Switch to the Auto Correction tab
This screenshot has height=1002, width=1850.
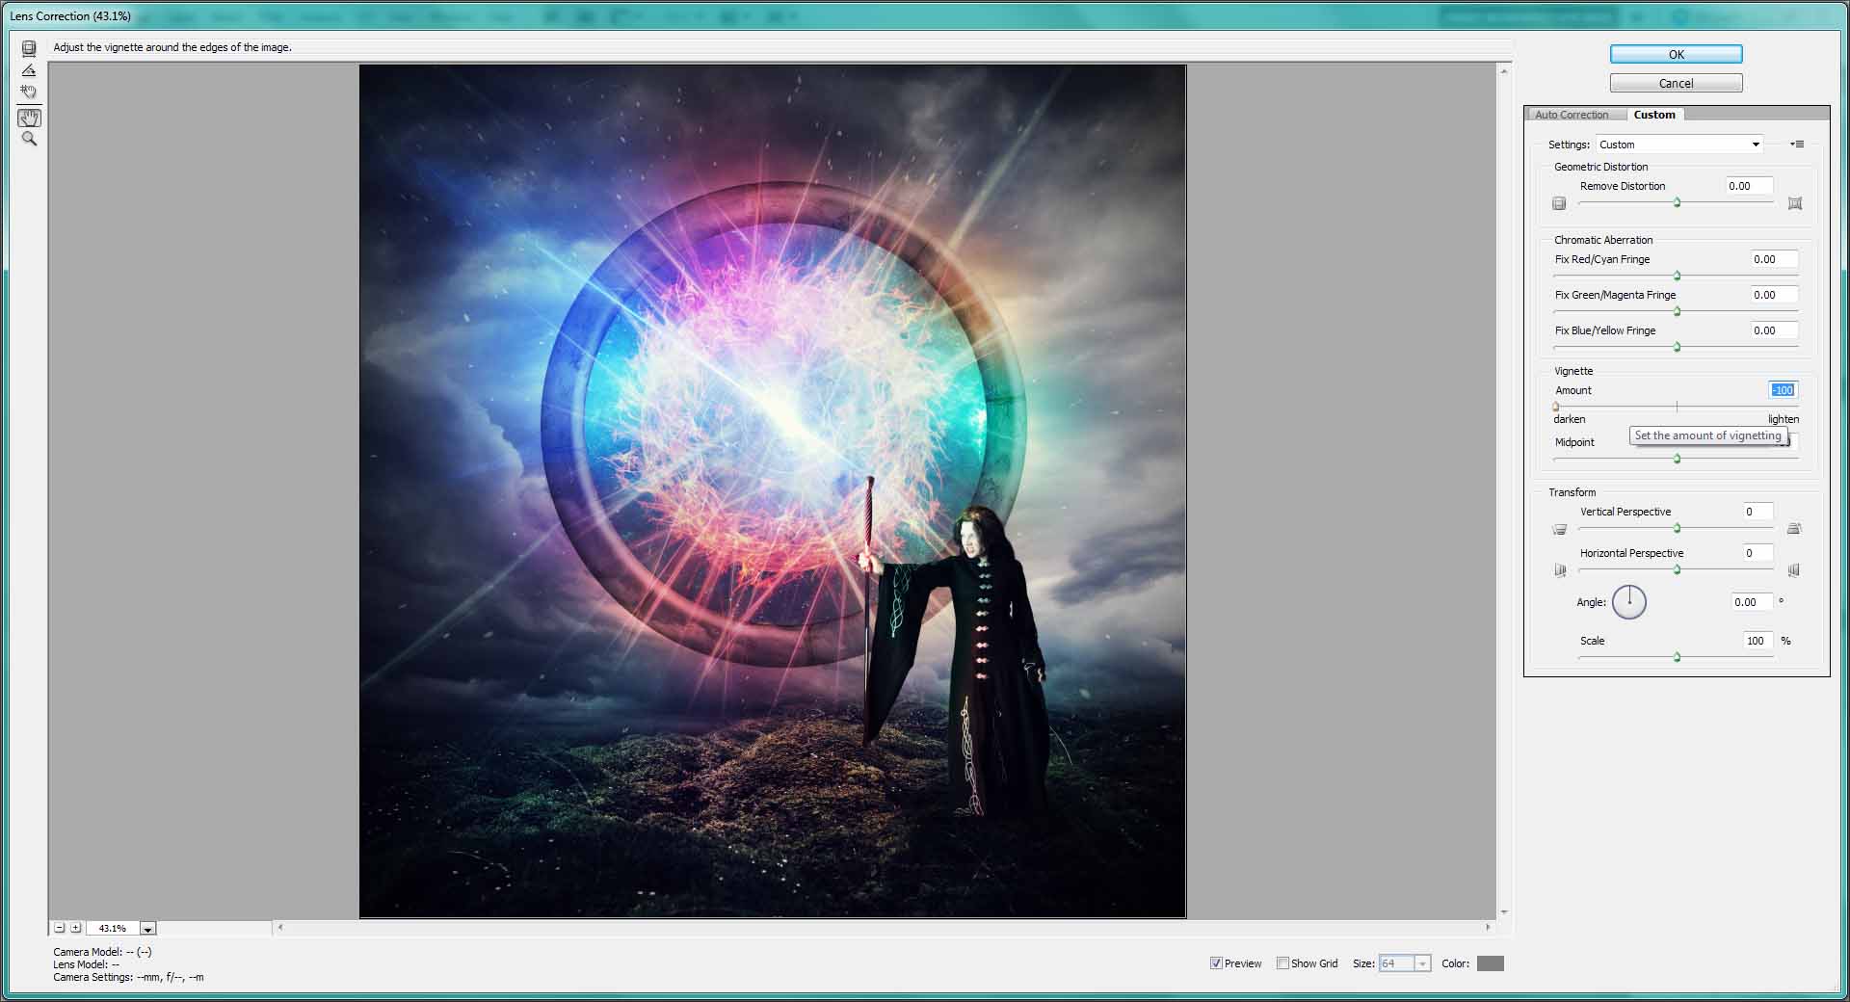1572,115
